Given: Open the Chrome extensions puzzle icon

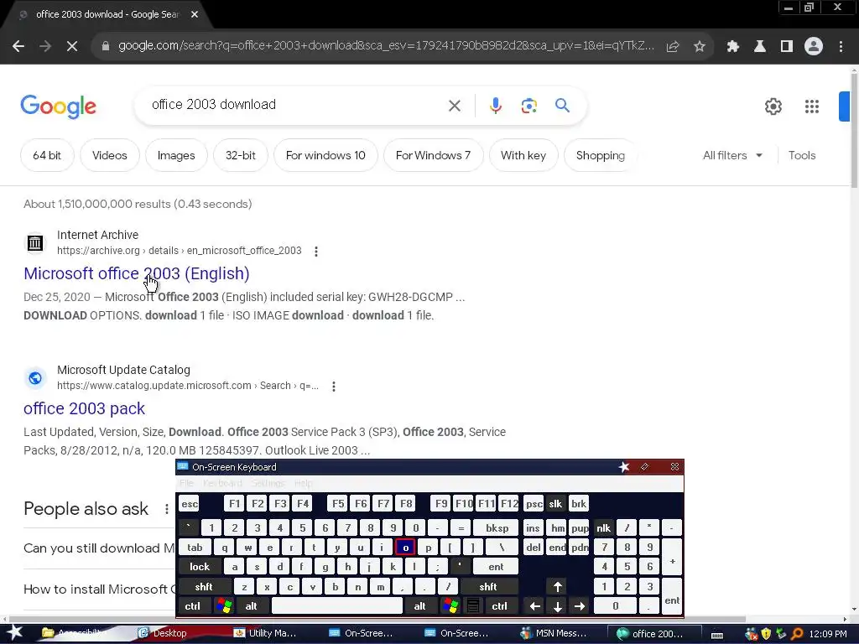Looking at the screenshot, I should pos(733,47).
